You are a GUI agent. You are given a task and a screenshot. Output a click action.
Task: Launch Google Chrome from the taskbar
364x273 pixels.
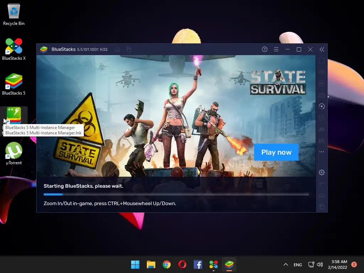click(x=166, y=264)
